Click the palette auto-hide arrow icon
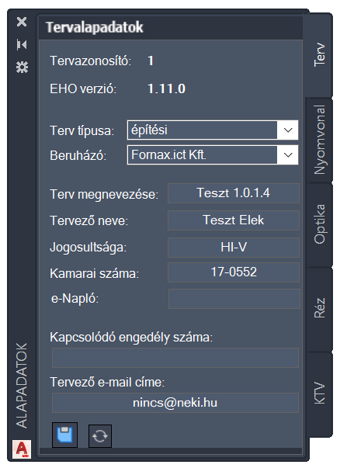The width and height of the screenshot is (347, 468). click(22, 45)
